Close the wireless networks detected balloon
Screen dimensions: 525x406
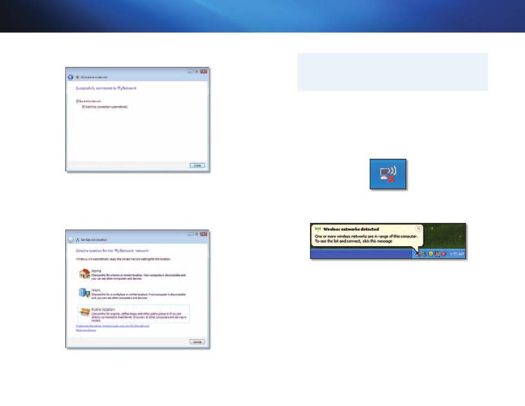pyautogui.click(x=418, y=228)
